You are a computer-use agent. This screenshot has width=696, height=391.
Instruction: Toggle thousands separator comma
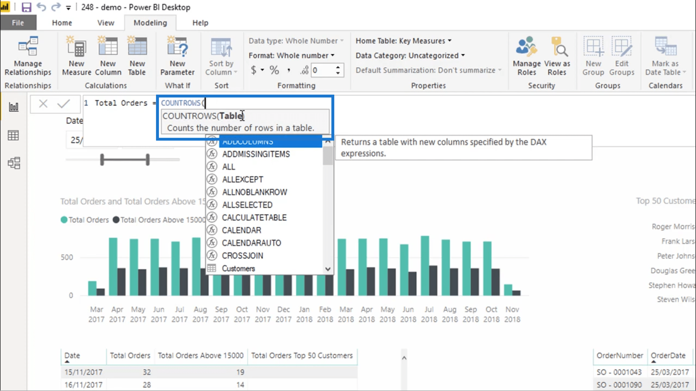click(288, 70)
